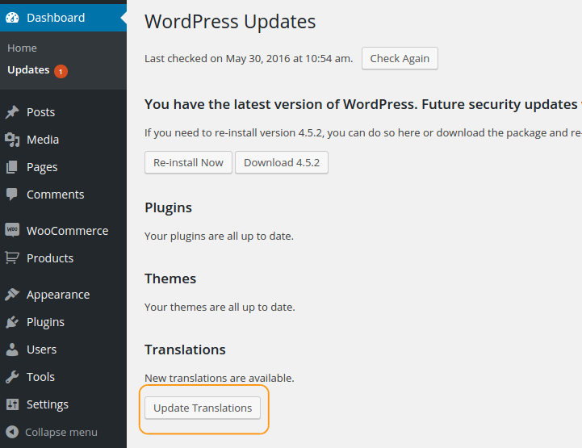Viewport: 582px width, 448px height.
Task: Click the Products shopping cart icon
Action: tap(12, 257)
